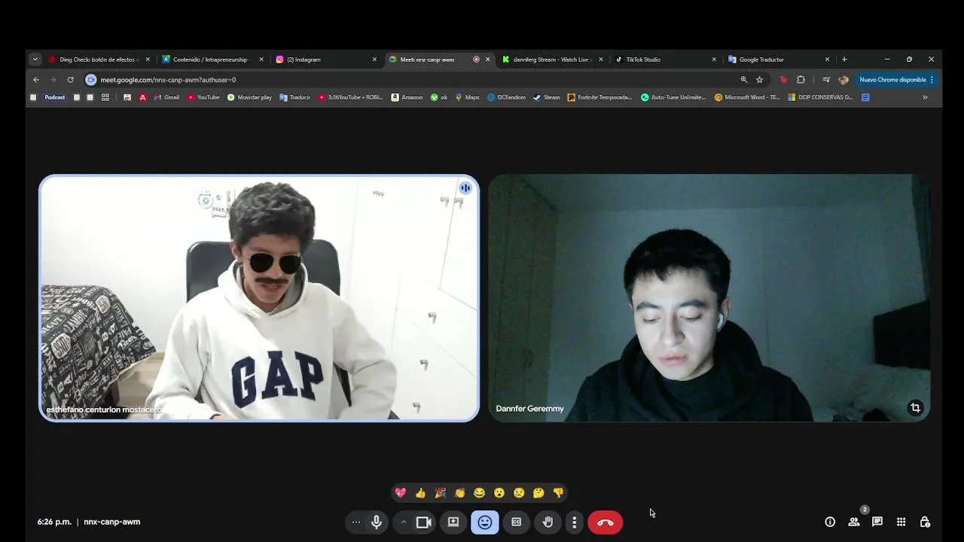Show the participants panel

tap(854, 522)
